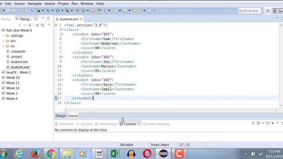Open the Search icon dropdown arrow

tap(109, 11)
